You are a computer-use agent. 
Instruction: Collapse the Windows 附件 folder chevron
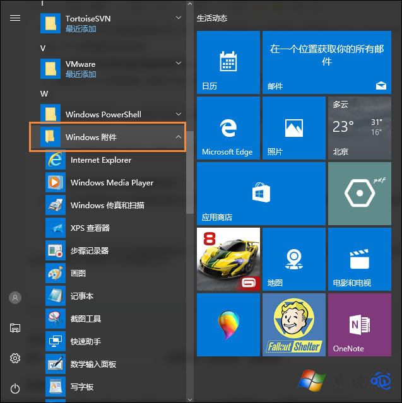tap(179, 137)
